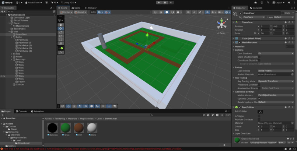The width and height of the screenshot is (297, 151).
Task: Select the Grass material thumbnail
Action: point(66,128)
